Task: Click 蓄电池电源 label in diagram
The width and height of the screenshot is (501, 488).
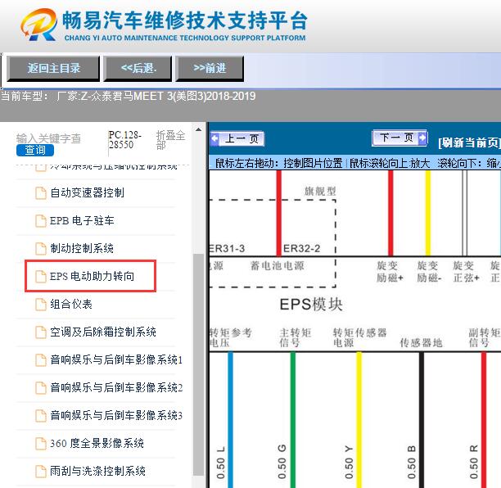Action: 278,265
